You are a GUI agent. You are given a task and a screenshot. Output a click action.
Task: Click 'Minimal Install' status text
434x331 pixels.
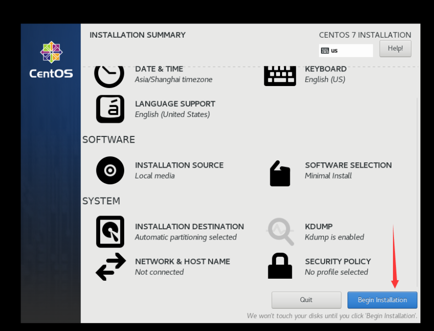tap(328, 176)
